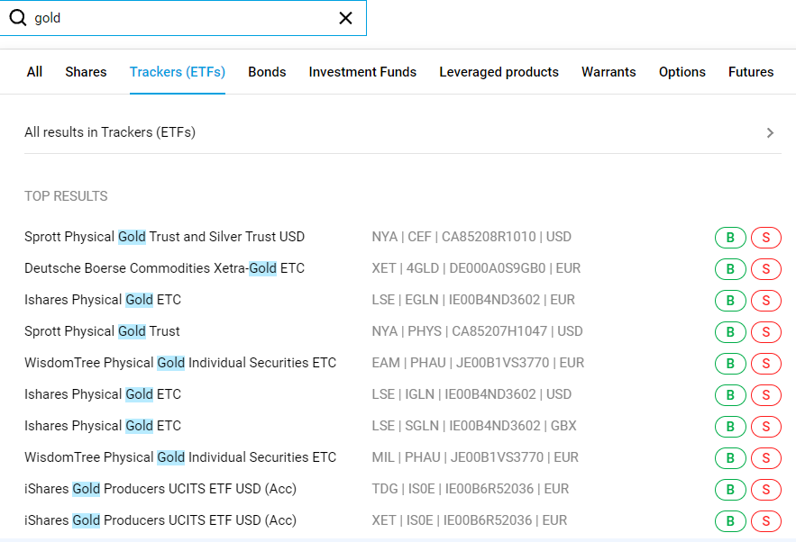This screenshot has height=542, width=796.
Task: Expand All results in Trackers chevron
Action: [770, 133]
